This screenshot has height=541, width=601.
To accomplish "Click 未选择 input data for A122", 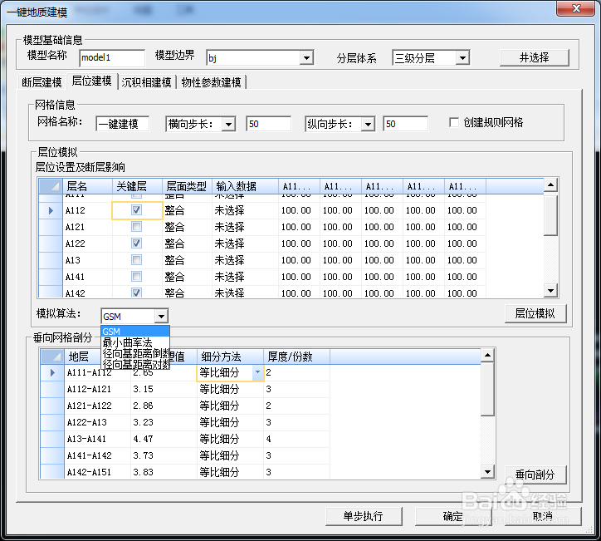I will [246, 243].
